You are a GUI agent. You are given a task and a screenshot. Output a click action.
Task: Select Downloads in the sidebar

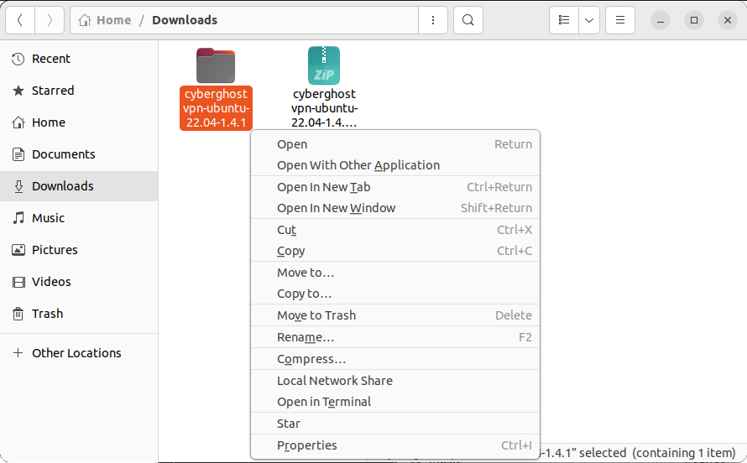[79, 186]
